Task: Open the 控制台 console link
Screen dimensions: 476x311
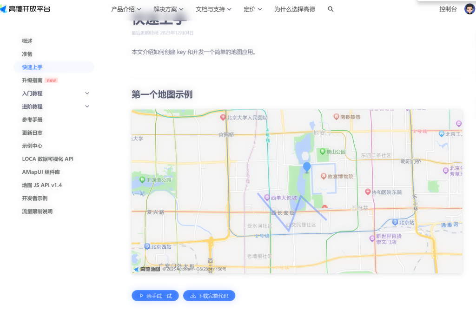Action: click(x=448, y=9)
